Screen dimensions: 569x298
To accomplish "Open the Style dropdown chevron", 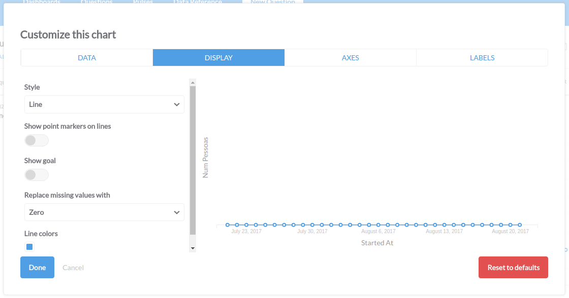I will pyautogui.click(x=176, y=104).
